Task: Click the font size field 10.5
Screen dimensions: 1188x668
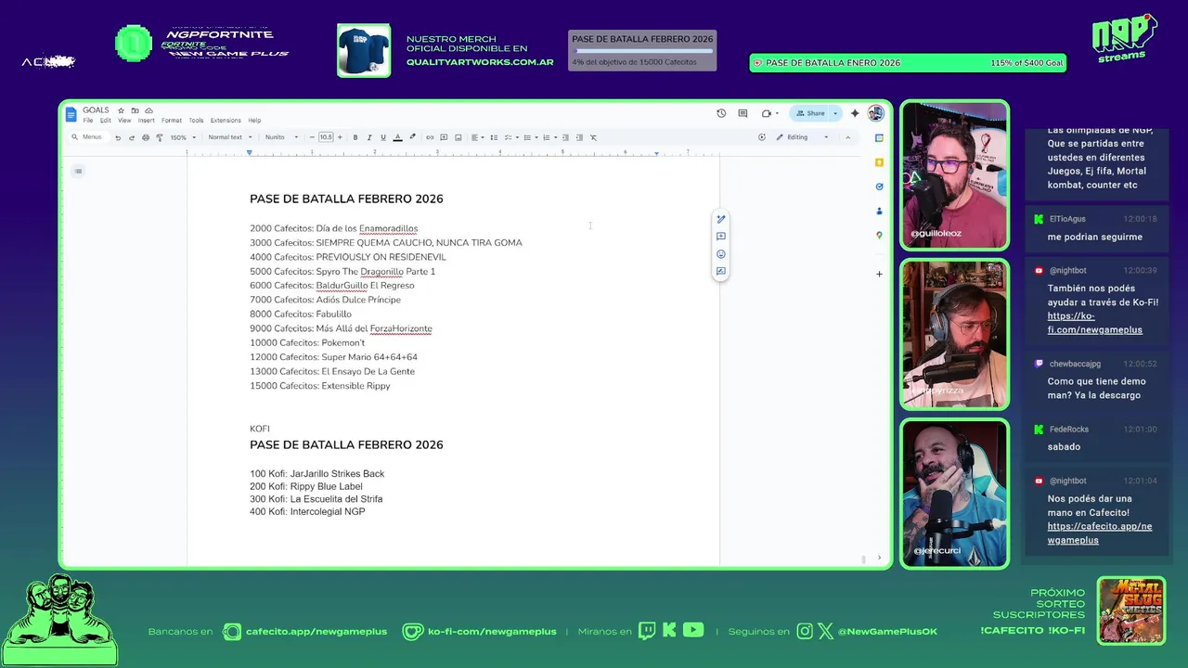Action: pos(326,137)
